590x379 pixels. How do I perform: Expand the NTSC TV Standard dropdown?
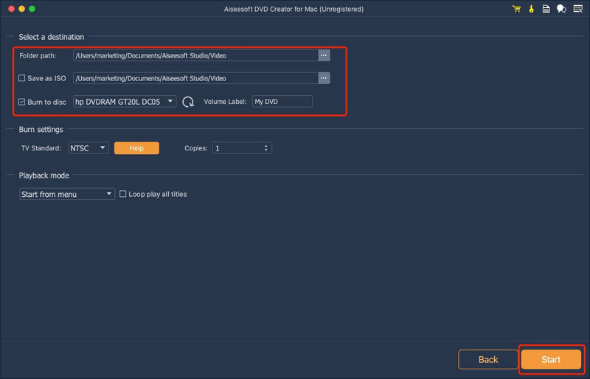coord(88,148)
